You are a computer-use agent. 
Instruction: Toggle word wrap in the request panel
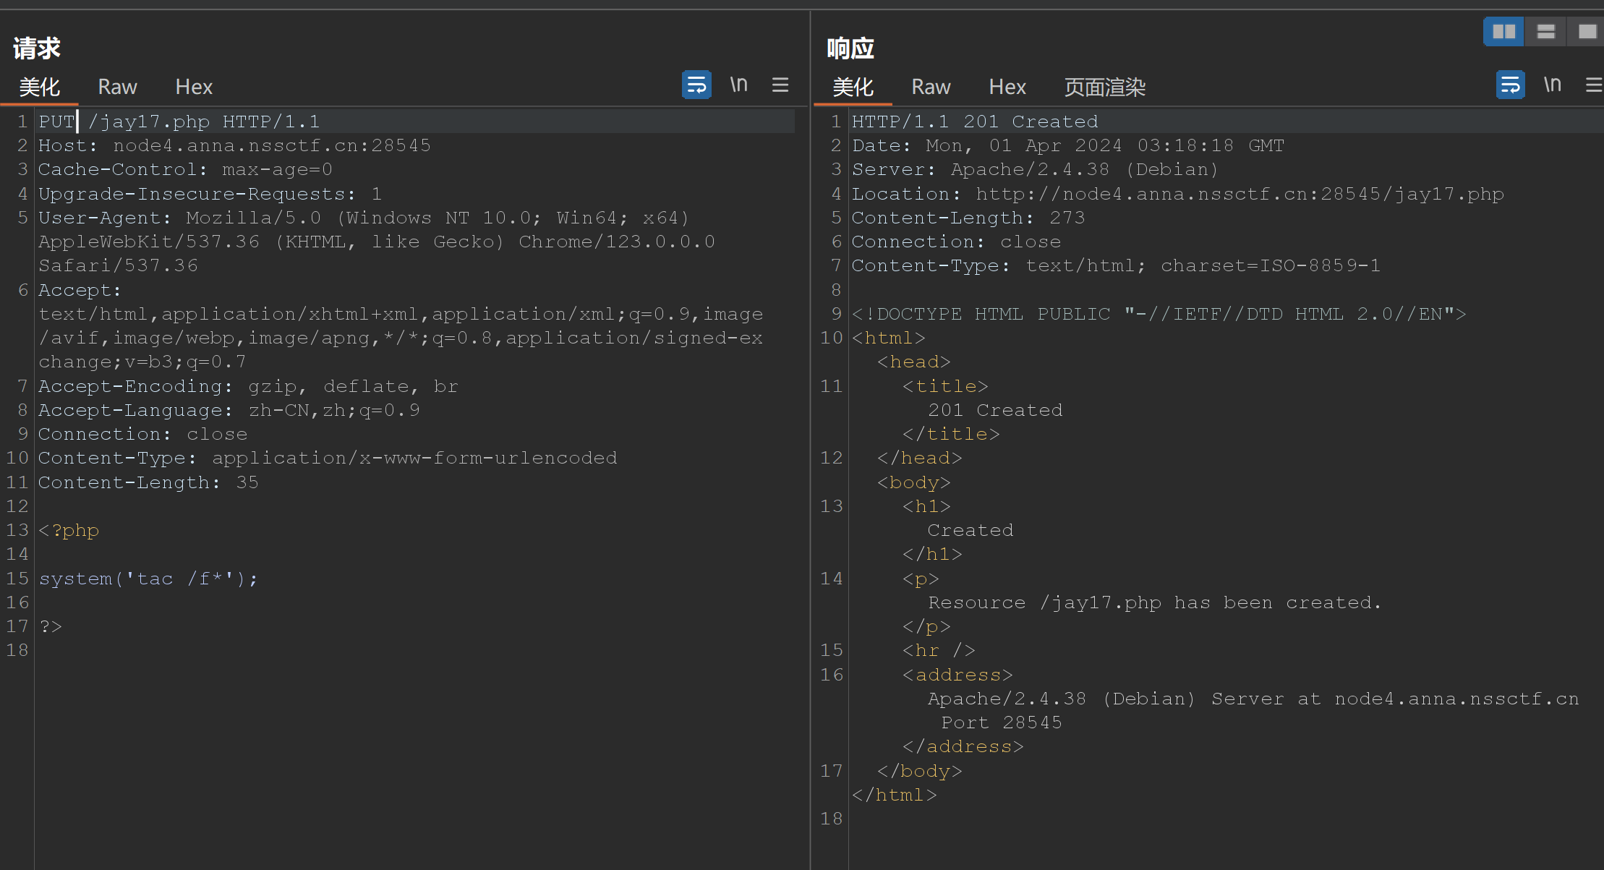pos(696,85)
